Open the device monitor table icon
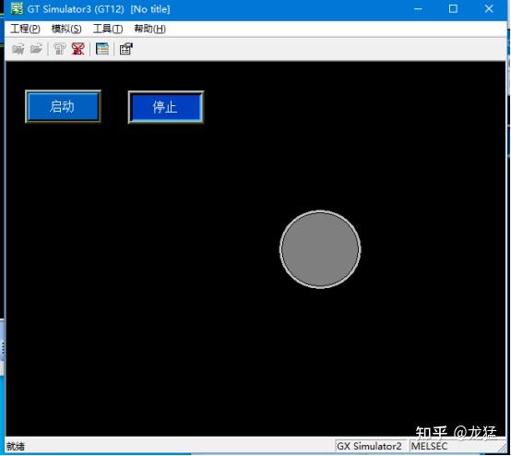 coord(102,49)
